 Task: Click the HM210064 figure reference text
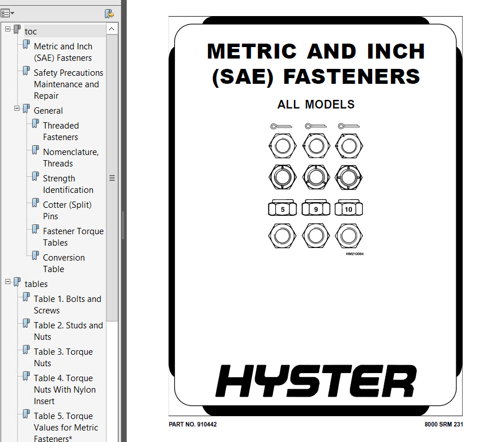[x=355, y=254]
